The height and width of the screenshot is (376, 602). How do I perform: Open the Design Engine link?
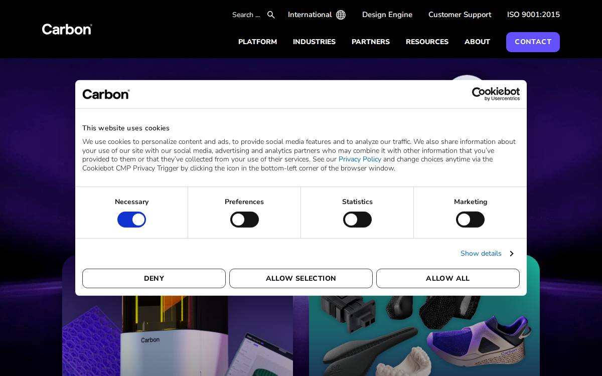[387, 15]
